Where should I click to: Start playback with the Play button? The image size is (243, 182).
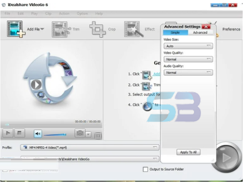coord(8,133)
